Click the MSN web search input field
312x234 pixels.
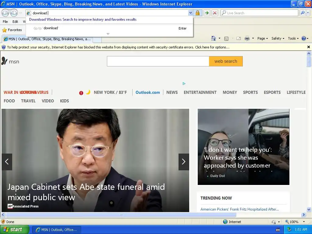pos(158,61)
